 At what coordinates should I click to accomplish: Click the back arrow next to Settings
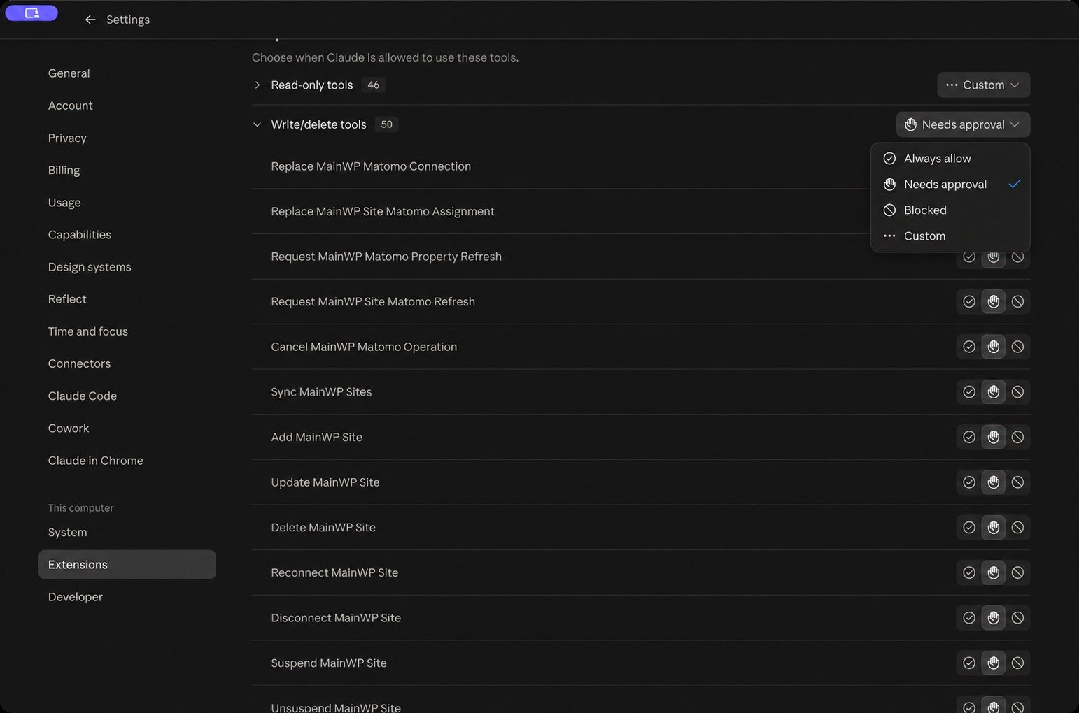point(90,20)
